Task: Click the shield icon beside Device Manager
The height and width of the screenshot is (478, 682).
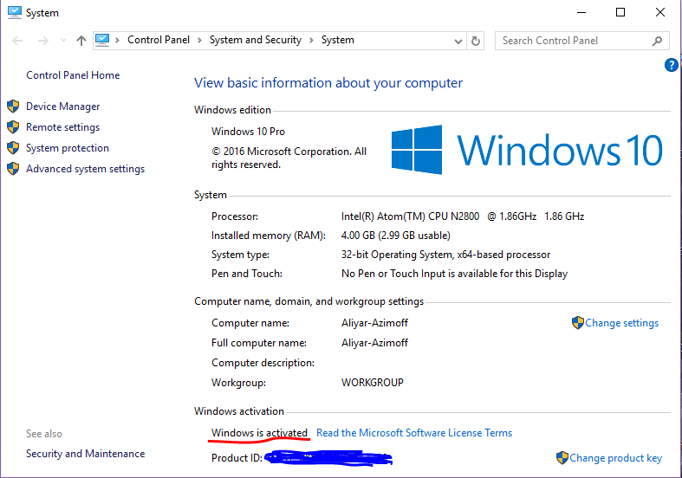Action: click(x=13, y=107)
